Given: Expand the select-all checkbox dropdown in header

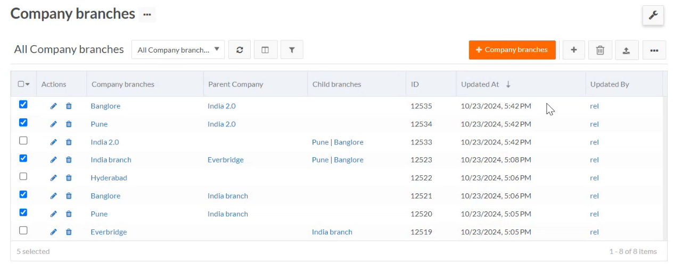Looking at the screenshot, I should 27,84.
